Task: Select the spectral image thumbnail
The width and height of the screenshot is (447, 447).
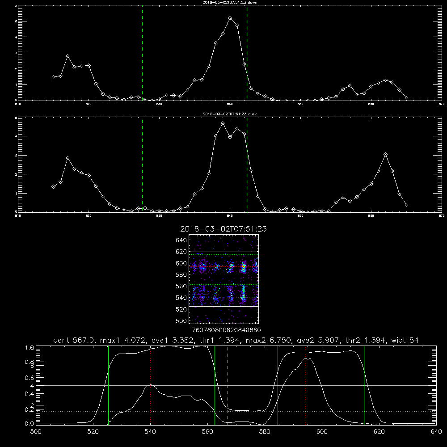Action: tap(223, 279)
